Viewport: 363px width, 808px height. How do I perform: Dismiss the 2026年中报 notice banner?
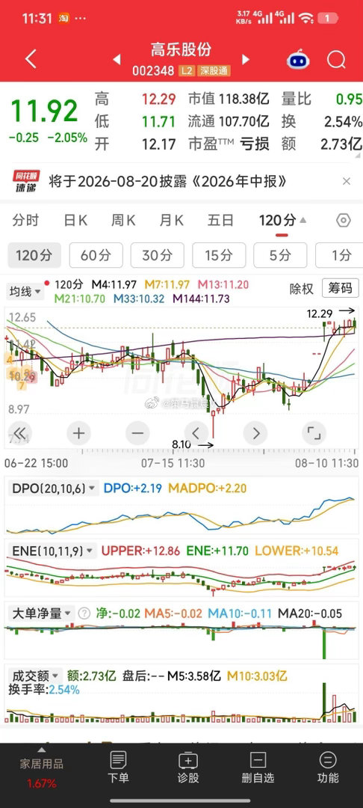pos(347,181)
